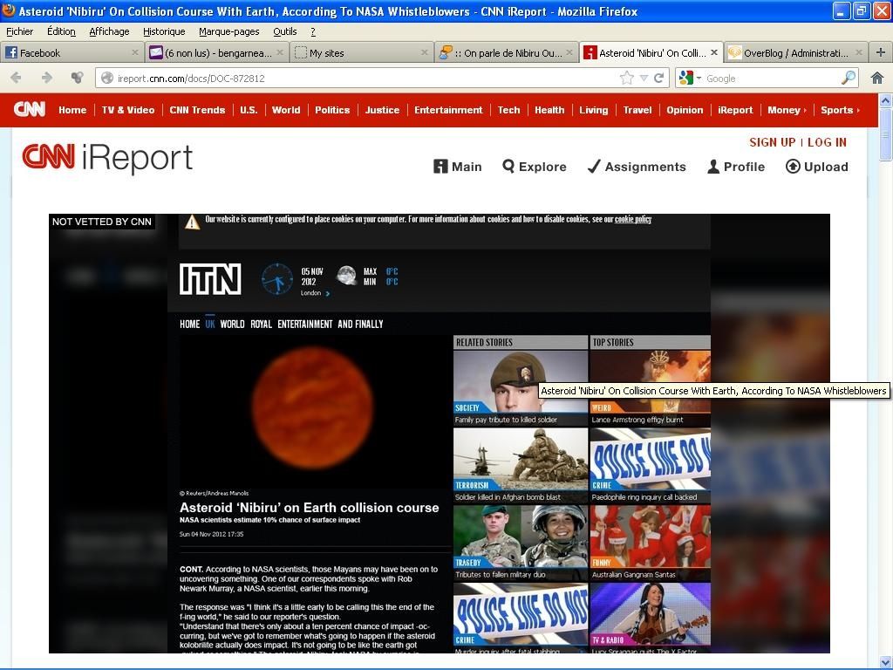Viewport: 893px width, 670px height.
Task: Open the iReport Profile page
Action: 735,167
